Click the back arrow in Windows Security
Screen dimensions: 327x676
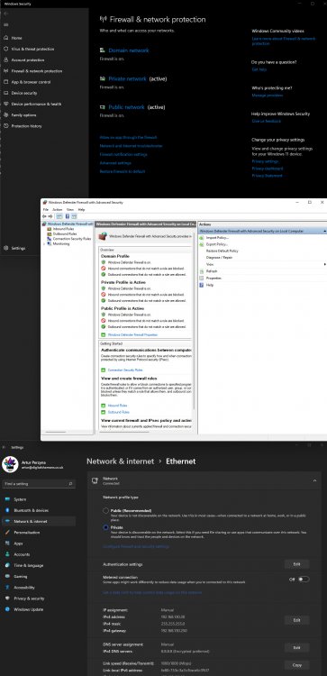pyautogui.click(x=5, y=14)
